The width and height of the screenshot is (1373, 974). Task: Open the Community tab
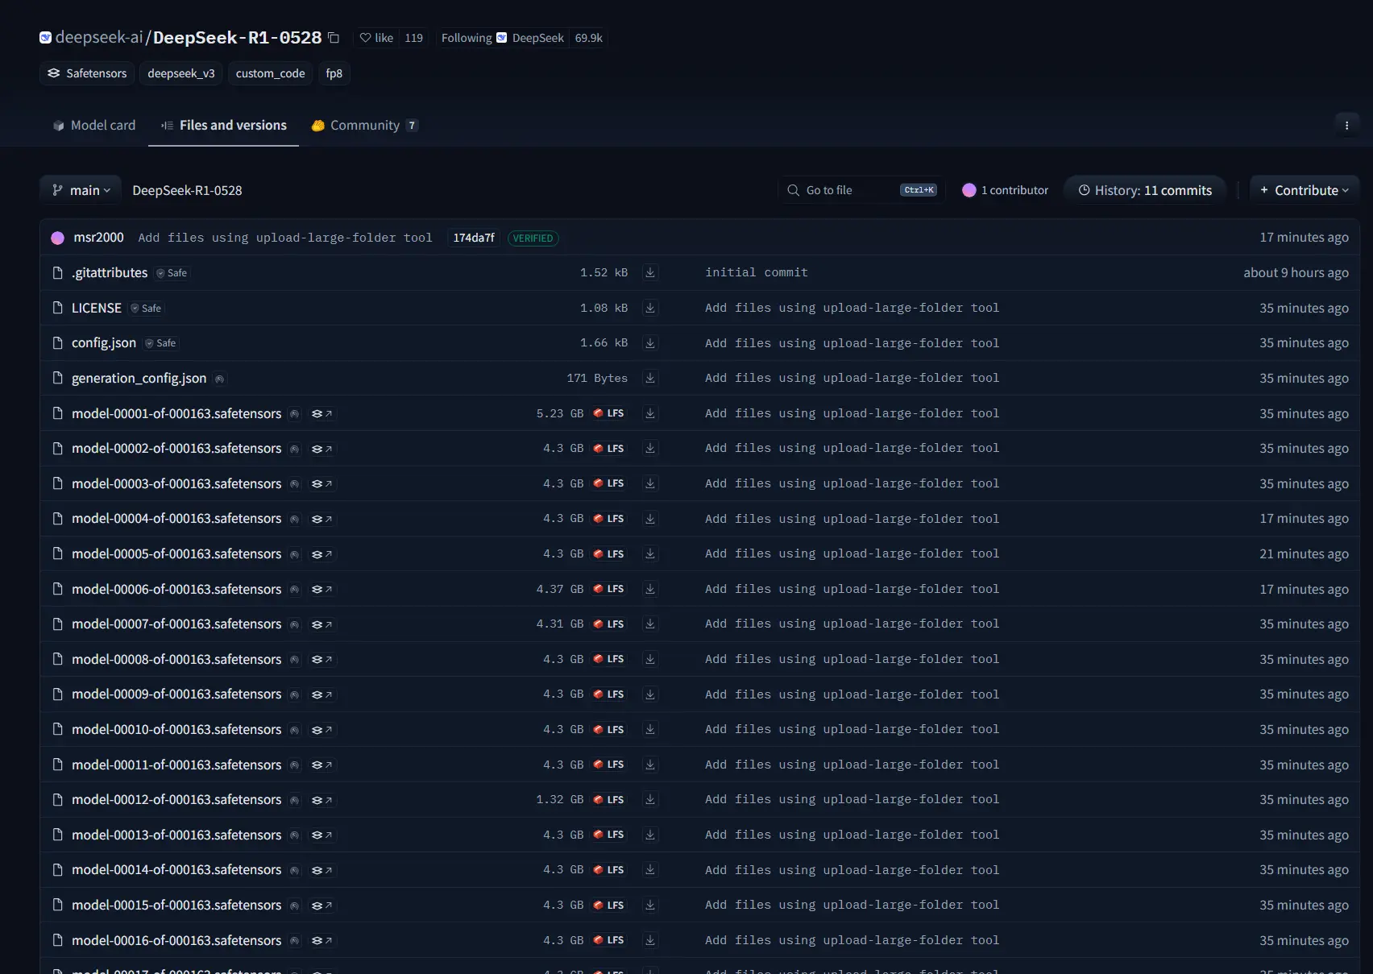[x=364, y=125]
